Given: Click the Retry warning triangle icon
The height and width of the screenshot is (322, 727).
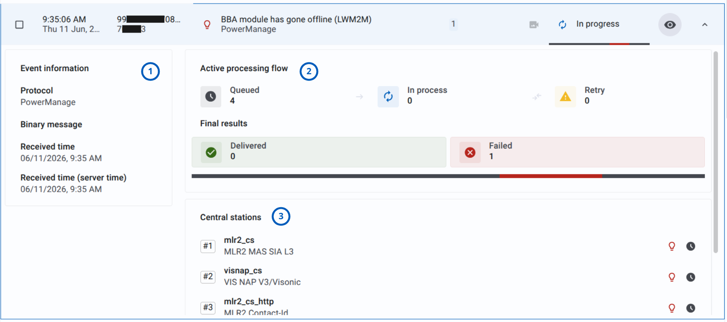Looking at the screenshot, I should tap(565, 96).
